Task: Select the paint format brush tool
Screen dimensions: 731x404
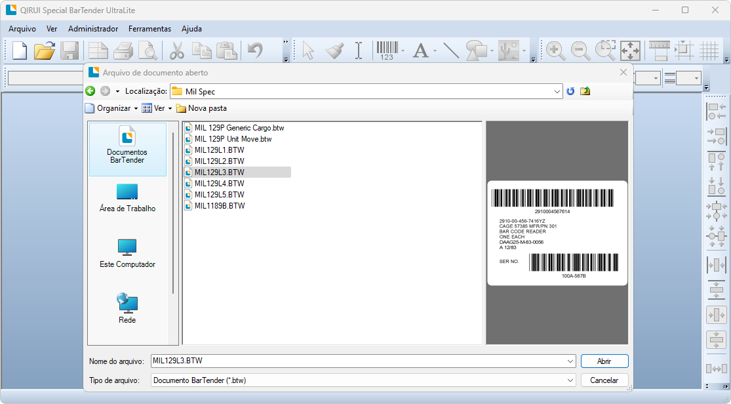Action: click(334, 51)
